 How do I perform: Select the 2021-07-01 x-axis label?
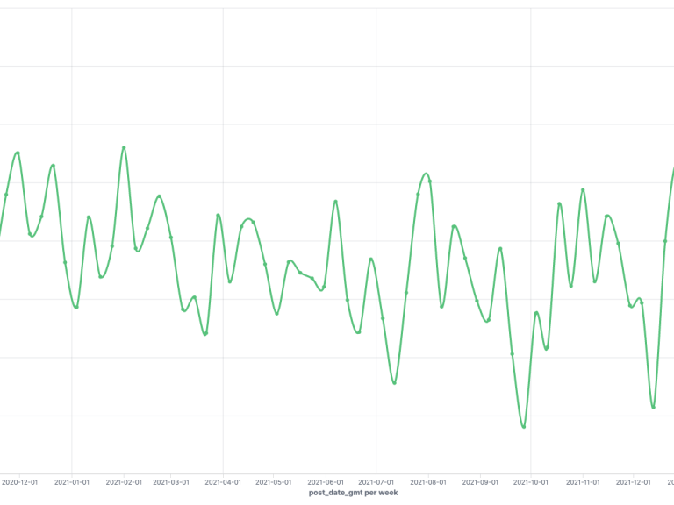coord(376,482)
